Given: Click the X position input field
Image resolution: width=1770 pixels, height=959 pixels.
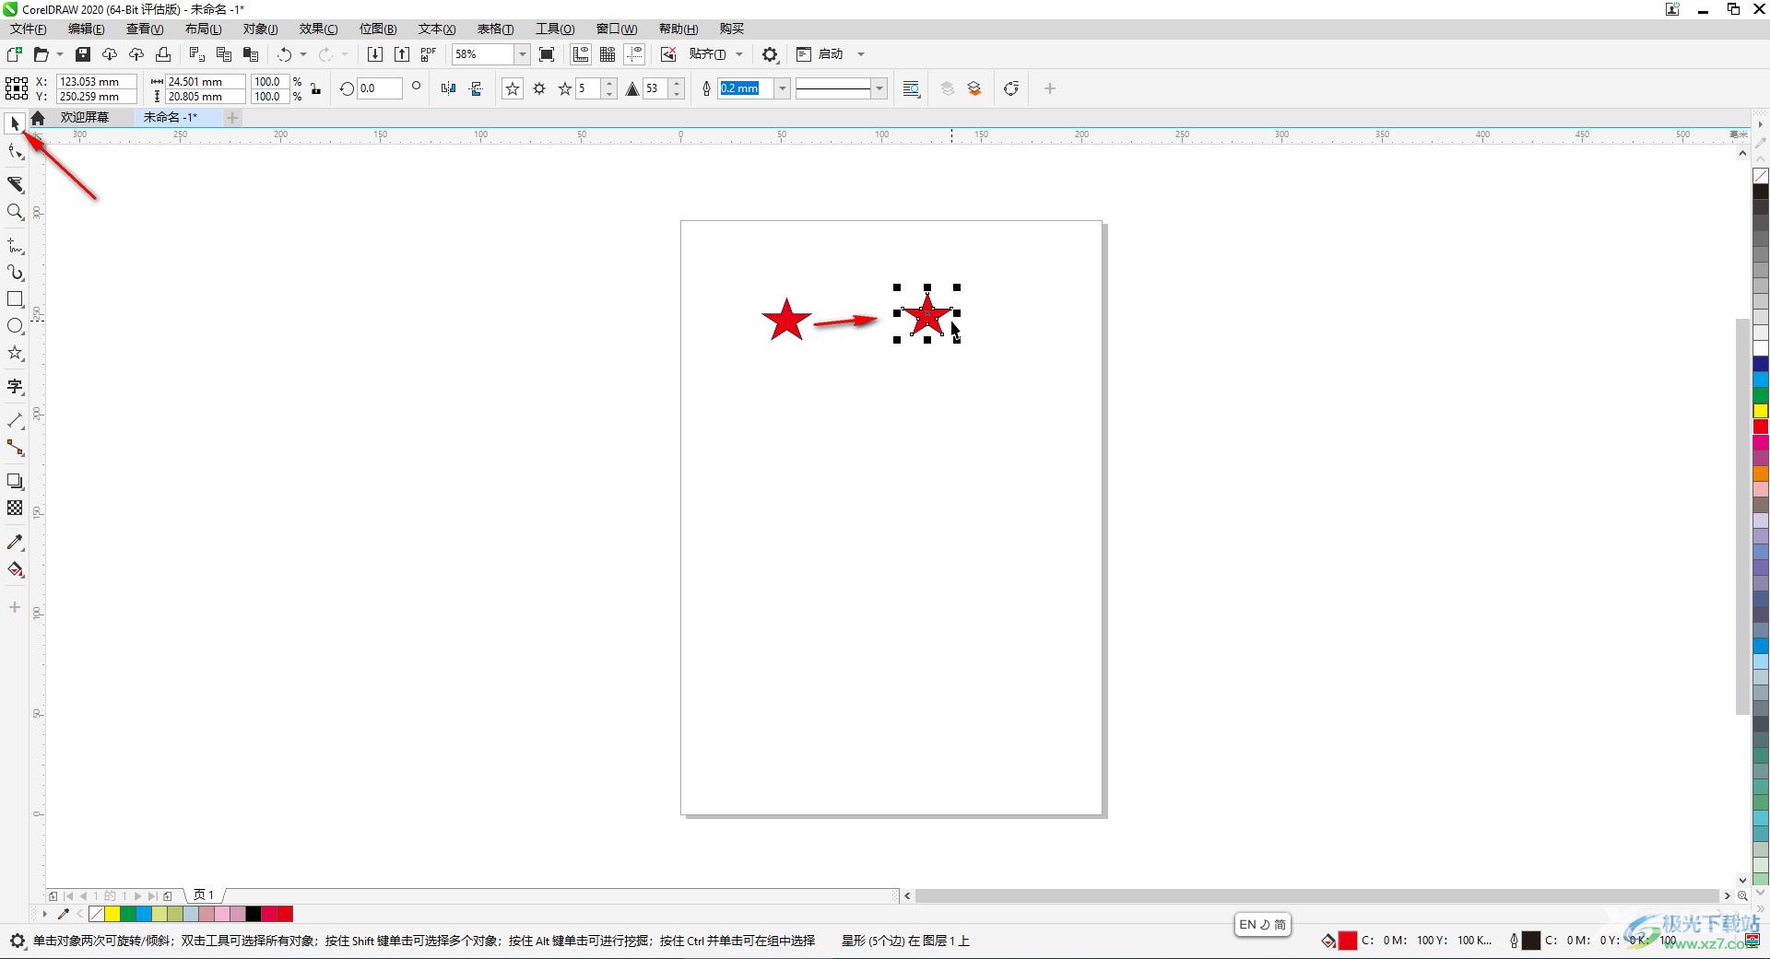Looking at the screenshot, I should point(97,81).
